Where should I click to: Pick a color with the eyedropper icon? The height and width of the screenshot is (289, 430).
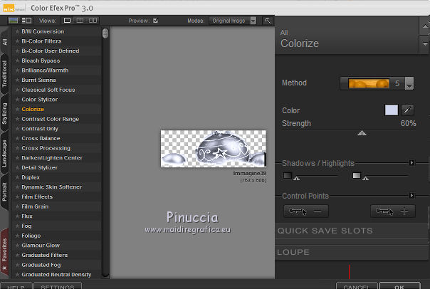pyautogui.click(x=407, y=110)
